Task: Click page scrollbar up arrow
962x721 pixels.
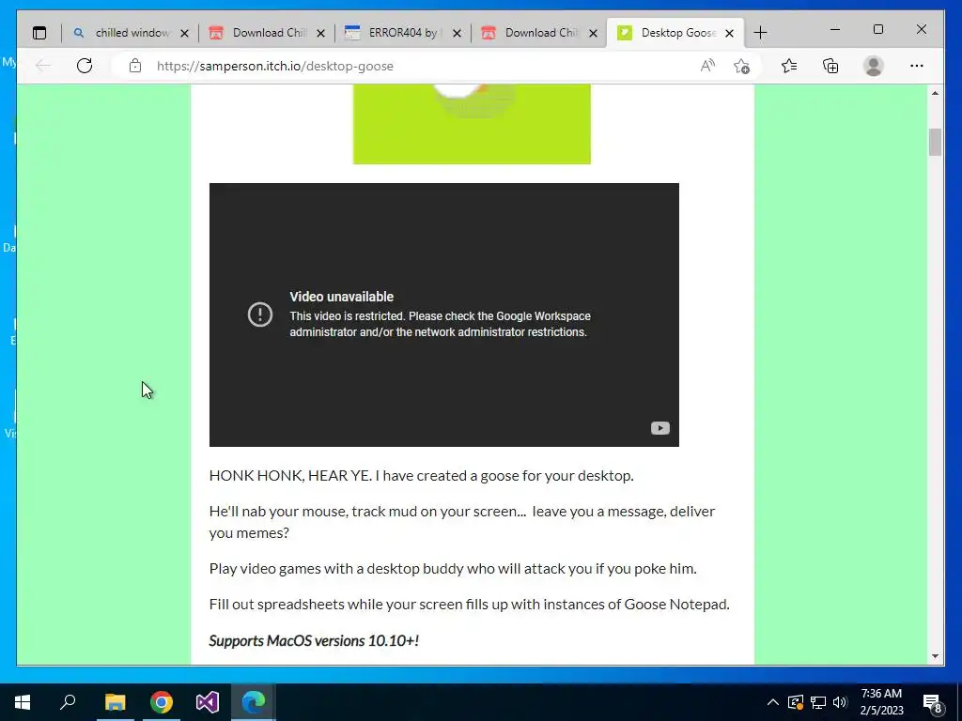Action: 935,93
